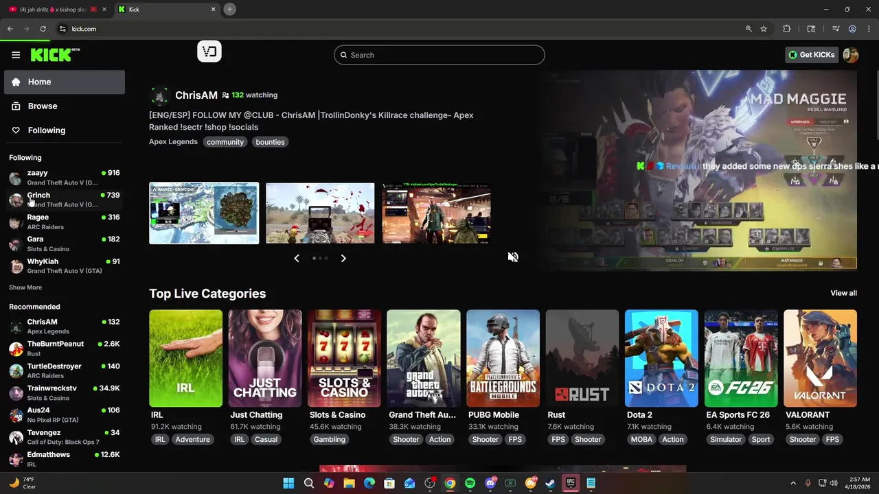
Task: Switch to the jah drillz YouTube tab
Action: tap(58, 10)
